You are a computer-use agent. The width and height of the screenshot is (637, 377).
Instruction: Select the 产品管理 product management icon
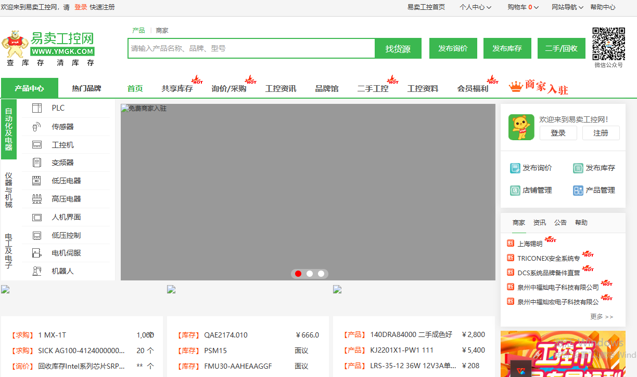tap(578, 190)
